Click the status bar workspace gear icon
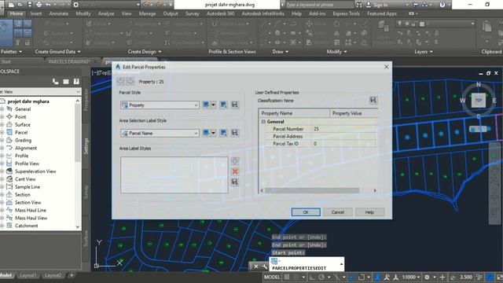The width and height of the screenshot is (503, 283). point(427,277)
